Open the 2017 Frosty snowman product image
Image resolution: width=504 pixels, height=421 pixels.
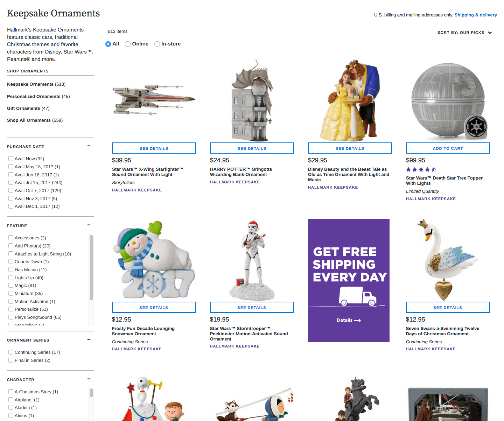click(x=154, y=260)
